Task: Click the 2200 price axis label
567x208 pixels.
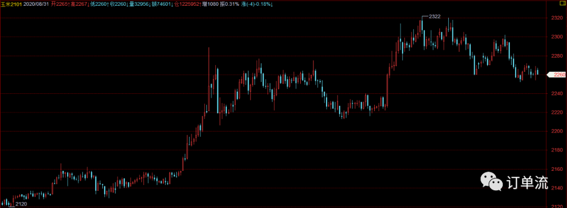Action: point(556,132)
